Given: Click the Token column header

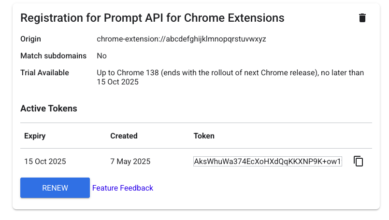Looking at the screenshot, I should (x=204, y=136).
